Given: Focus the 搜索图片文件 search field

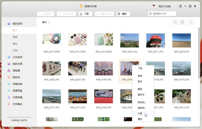Looking at the screenshot, I should (x=162, y=14).
